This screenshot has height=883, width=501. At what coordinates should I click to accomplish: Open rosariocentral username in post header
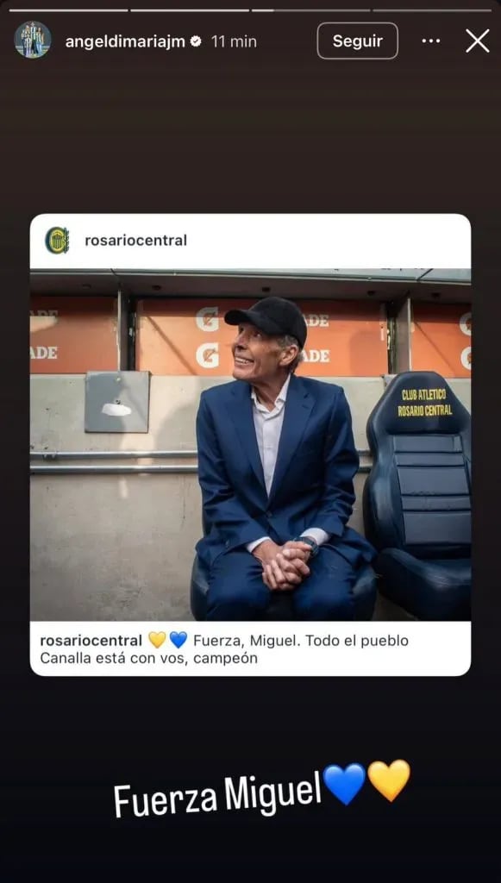click(x=135, y=241)
